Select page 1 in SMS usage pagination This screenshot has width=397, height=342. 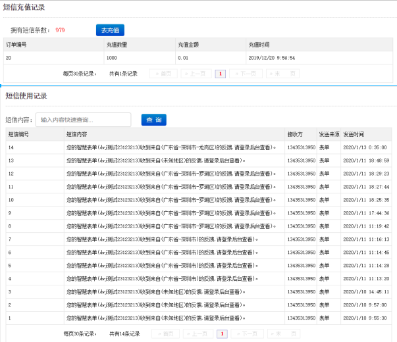coord(222,333)
